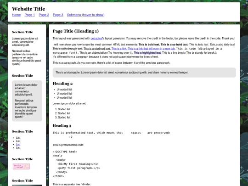Click the 'This is a paragraph.' sentence
This screenshot has width=248, height=186.
65,63
